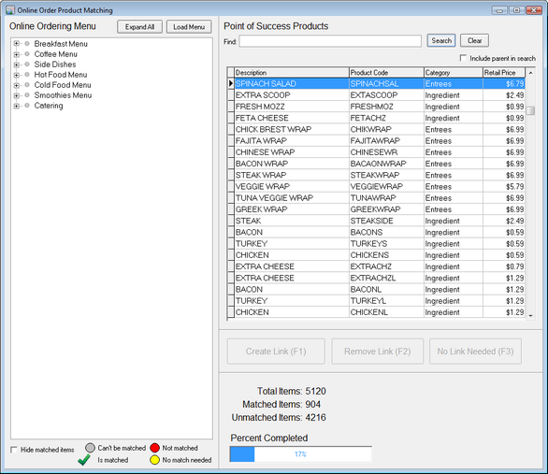Expand the Coffee Menu tree node
The height and width of the screenshot is (474, 548).
(x=16, y=54)
